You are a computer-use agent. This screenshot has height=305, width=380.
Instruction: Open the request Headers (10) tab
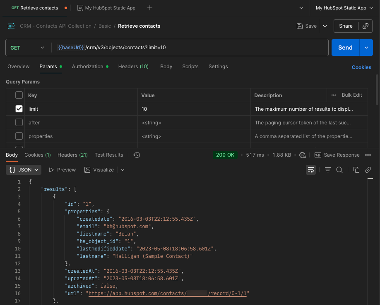tap(133, 67)
